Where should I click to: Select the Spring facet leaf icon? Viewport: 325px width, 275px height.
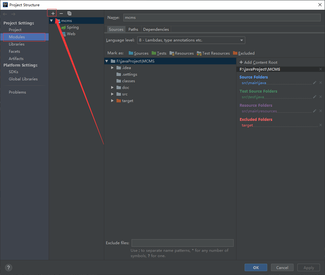63,27
